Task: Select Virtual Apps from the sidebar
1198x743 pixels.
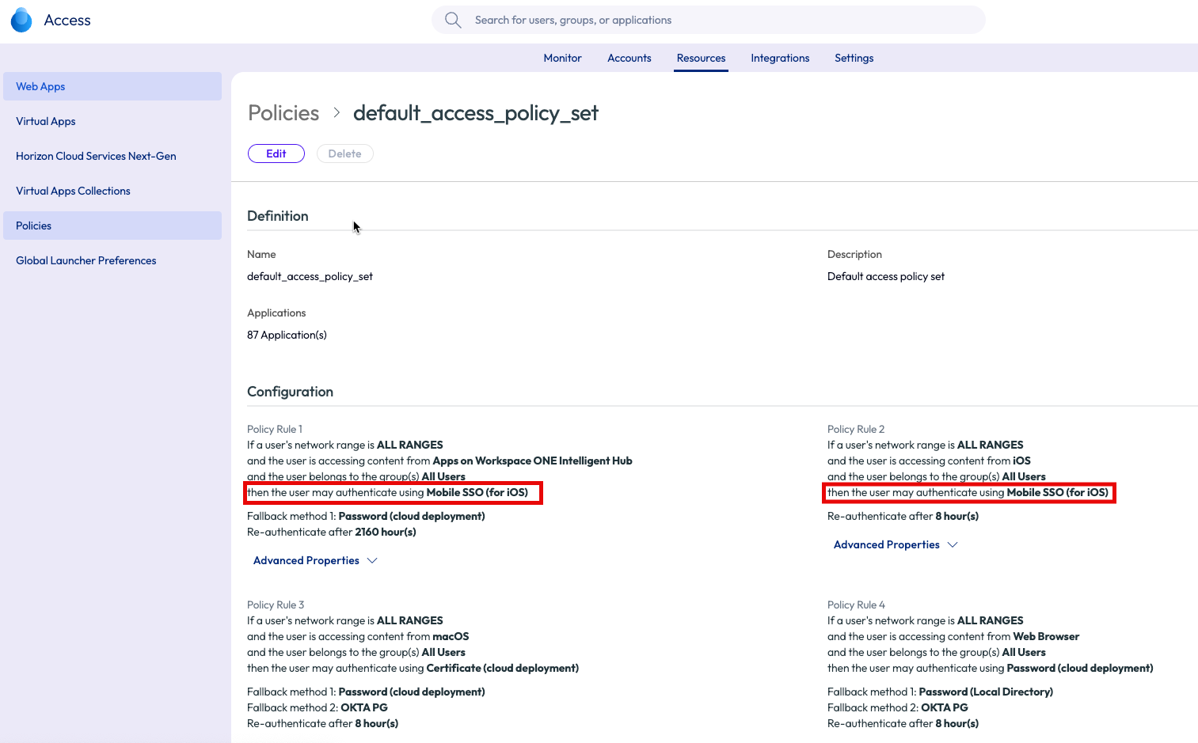Action: click(x=45, y=121)
